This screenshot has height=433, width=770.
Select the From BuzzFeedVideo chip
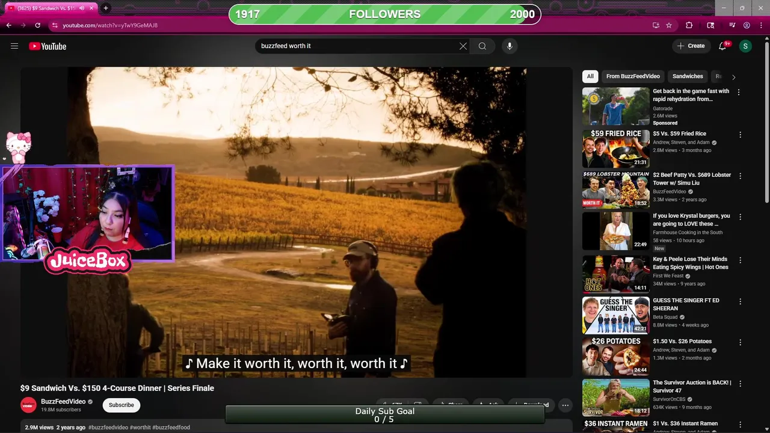633,76
